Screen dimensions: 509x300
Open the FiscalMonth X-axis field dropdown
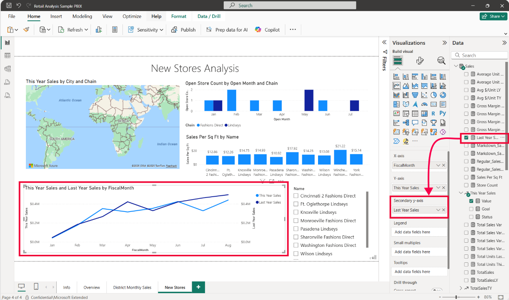(x=438, y=166)
